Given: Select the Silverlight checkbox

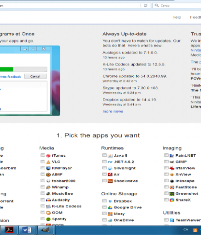Looking at the screenshot, I should (x=105, y=168).
